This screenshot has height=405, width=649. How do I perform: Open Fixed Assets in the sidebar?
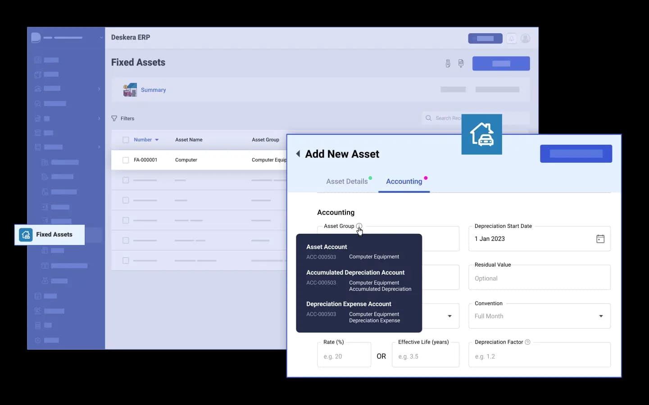[50, 235]
